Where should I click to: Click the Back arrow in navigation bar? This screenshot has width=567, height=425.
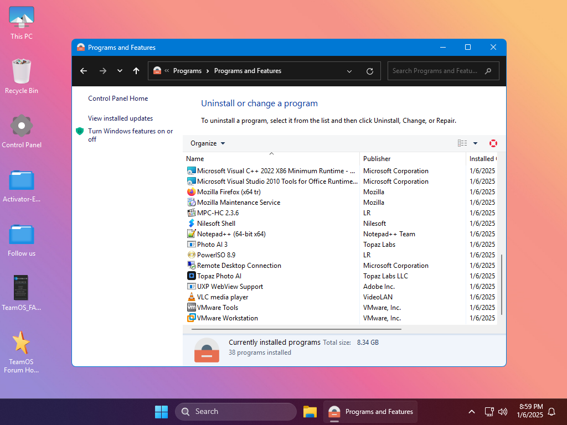(x=84, y=71)
